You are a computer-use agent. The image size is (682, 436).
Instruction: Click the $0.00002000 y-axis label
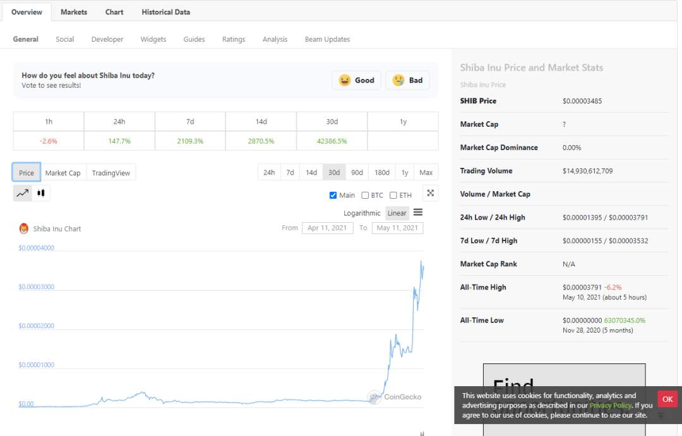36,326
